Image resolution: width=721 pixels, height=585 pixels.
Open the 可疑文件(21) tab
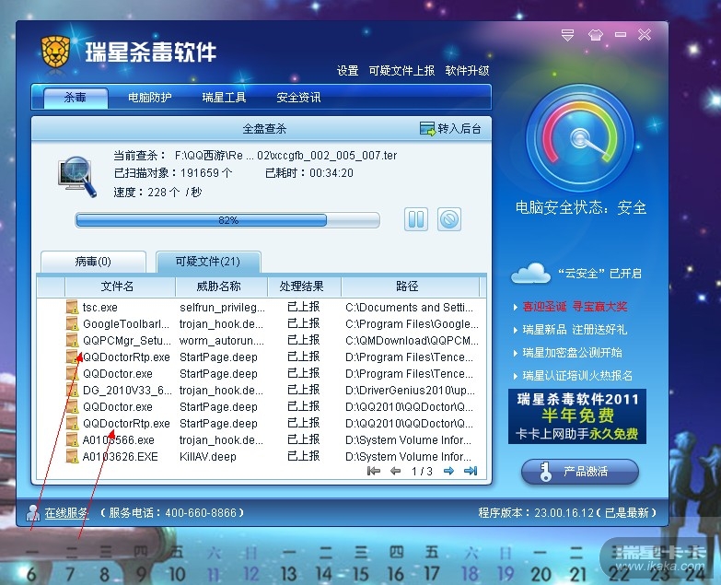point(208,262)
